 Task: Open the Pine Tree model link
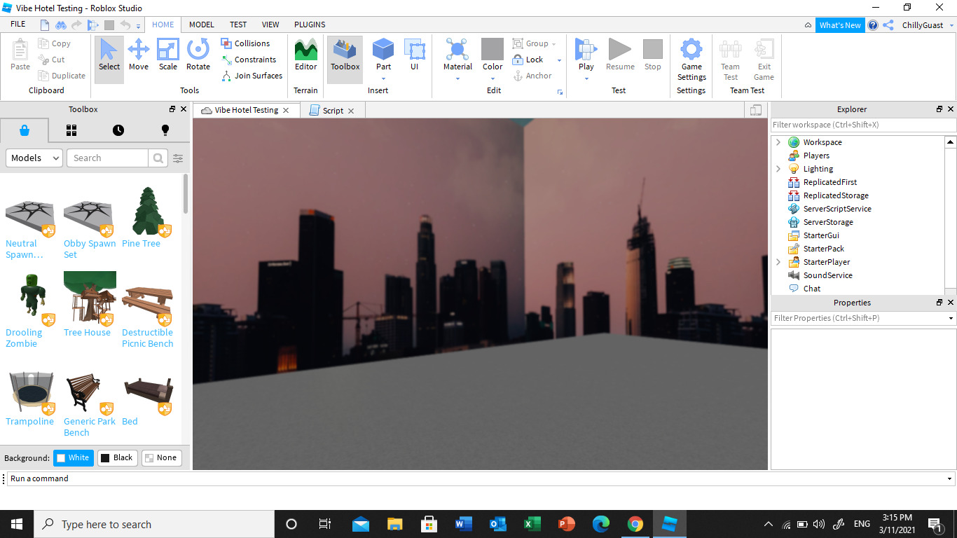pyautogui.click(x=141, y=244)
